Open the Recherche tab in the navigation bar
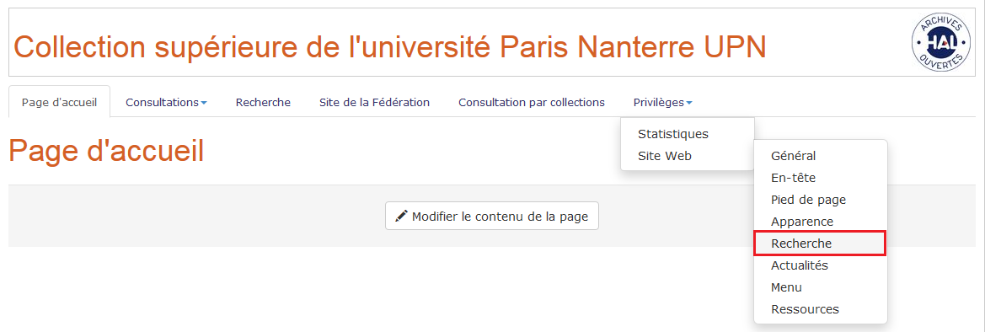Viewport: 985px width, 332px height. point(263,102)
